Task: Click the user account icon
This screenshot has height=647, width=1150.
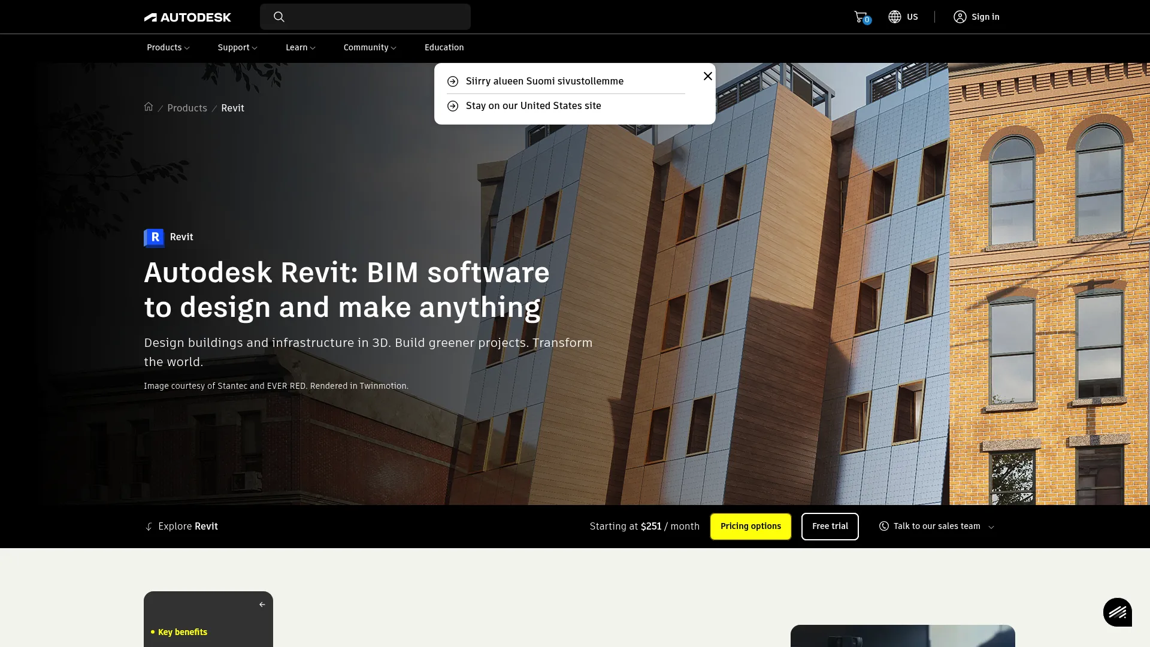Action: tap(960, 17)
